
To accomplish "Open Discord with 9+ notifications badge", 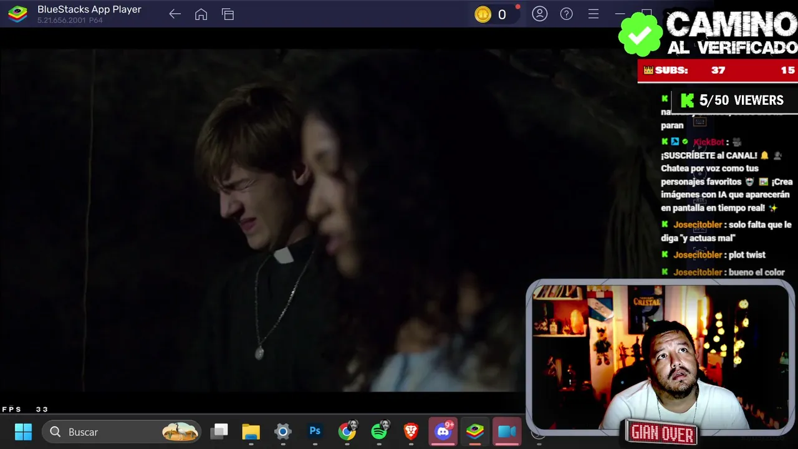I will pyautogui.click(x=443, y=431).
